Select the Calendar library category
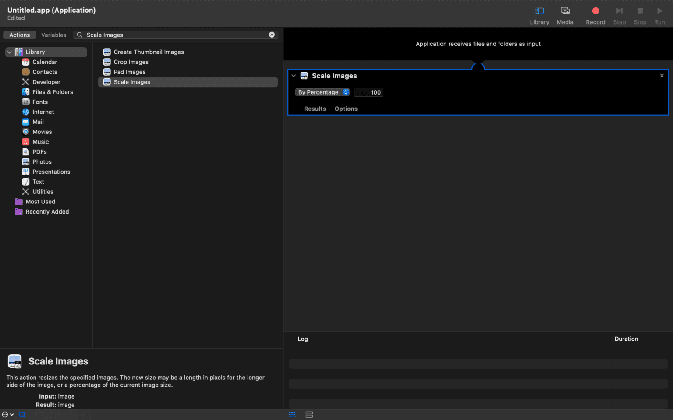673x420 pixels. (x=44, y=62)
